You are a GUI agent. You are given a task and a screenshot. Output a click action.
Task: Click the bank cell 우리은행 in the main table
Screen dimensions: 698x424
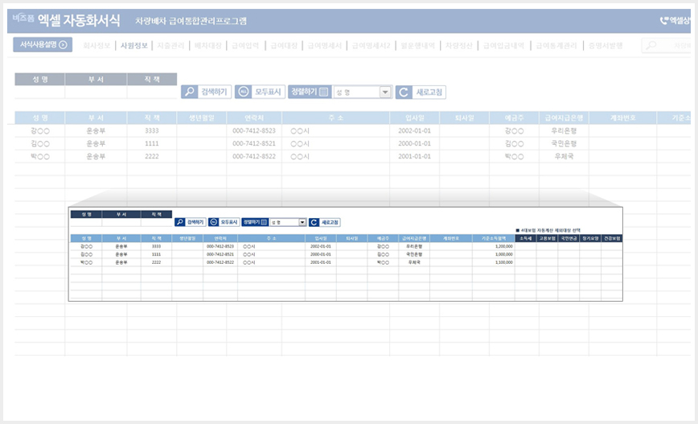click(564, 130)
